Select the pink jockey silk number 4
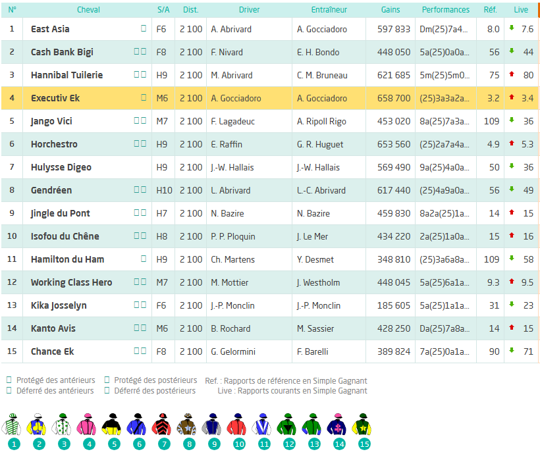Screen dimensions: 540x460 pyautogui.click(x=88, y=426)
